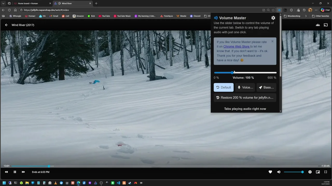Open SyncPlay group icon
The width and height of the screenshot is (332, 186).
(318, 25)
